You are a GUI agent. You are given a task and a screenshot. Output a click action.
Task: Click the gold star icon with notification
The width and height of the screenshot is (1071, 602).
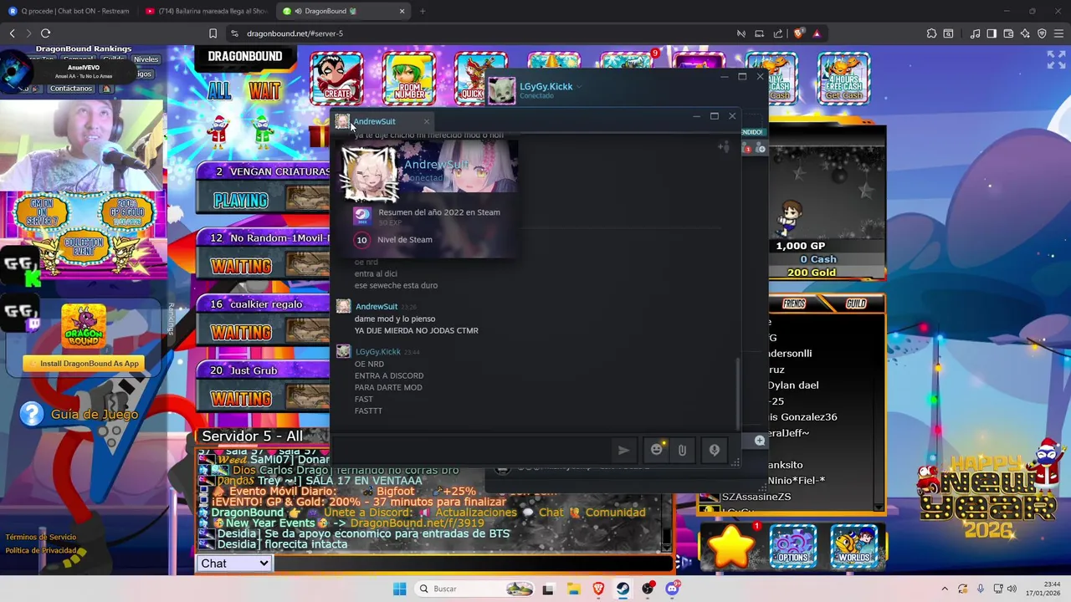click(x=731, y=545)
